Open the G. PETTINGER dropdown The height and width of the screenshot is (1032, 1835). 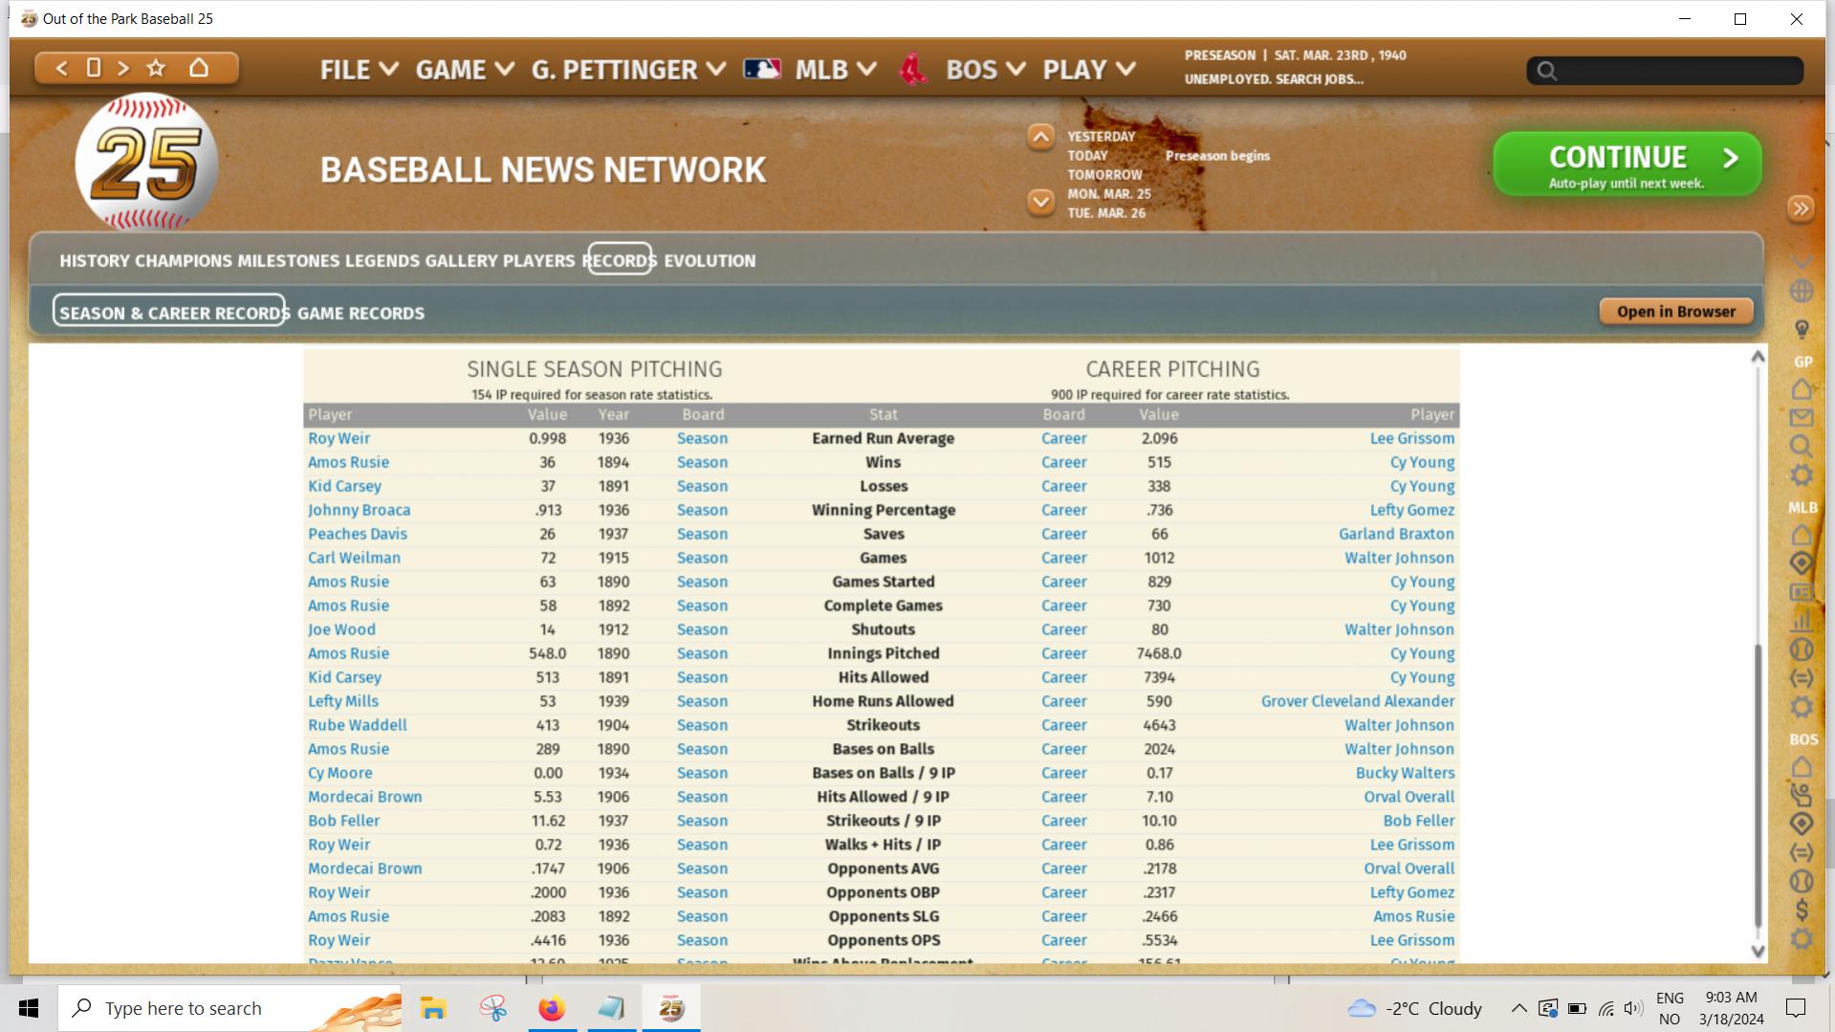[x=628, y=70]
